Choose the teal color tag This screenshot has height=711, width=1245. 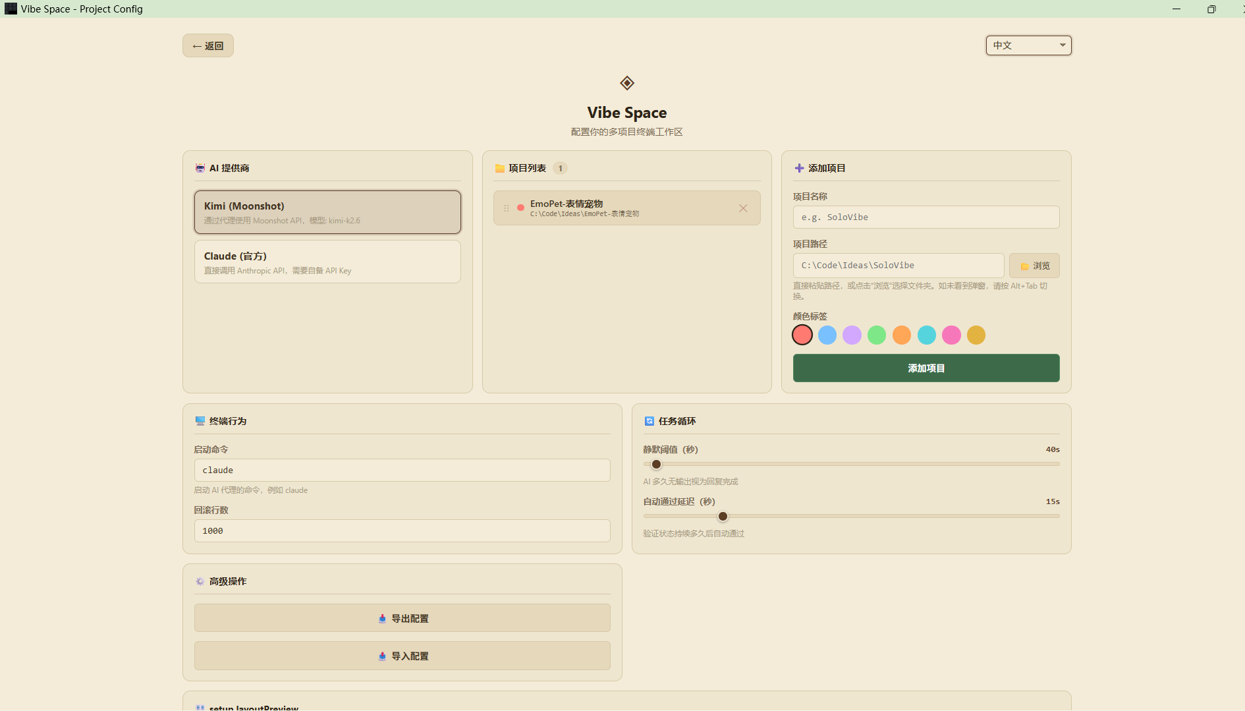click(927, 335)
